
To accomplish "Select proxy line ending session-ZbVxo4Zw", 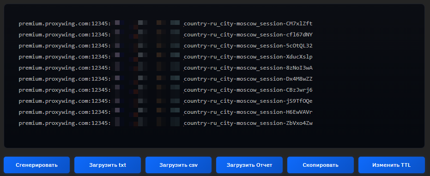I will 166,123.
